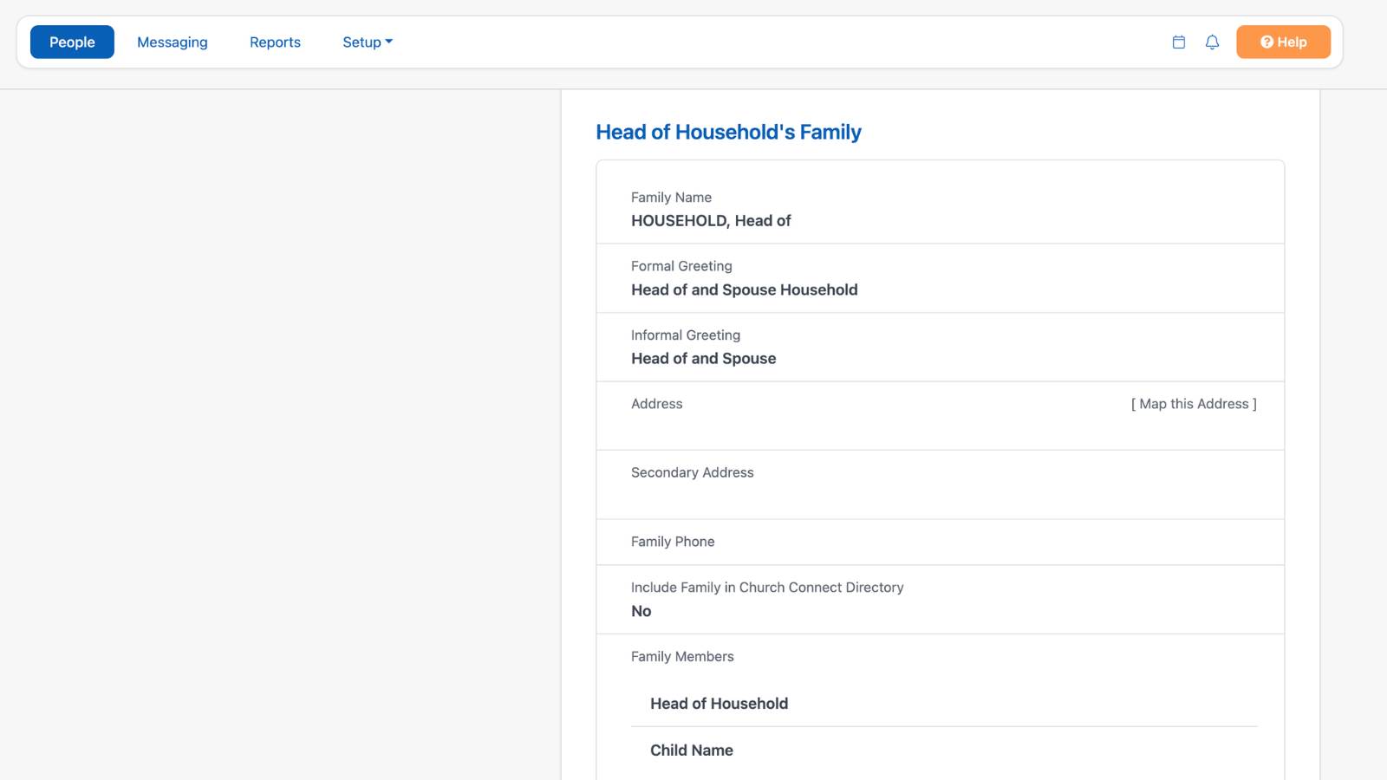1387x780 pixels.
Task: Click the orange Help button
Action: (1283, 42)
